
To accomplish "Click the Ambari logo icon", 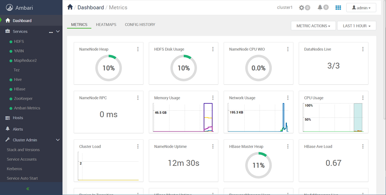I will [9, 8].
